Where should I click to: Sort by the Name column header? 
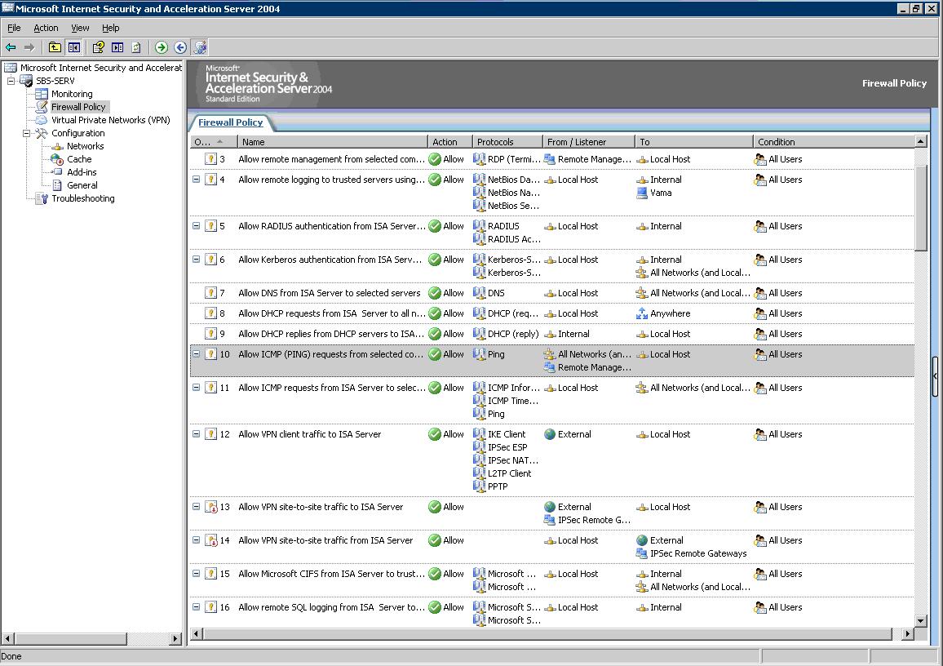(x=333, y=142)
